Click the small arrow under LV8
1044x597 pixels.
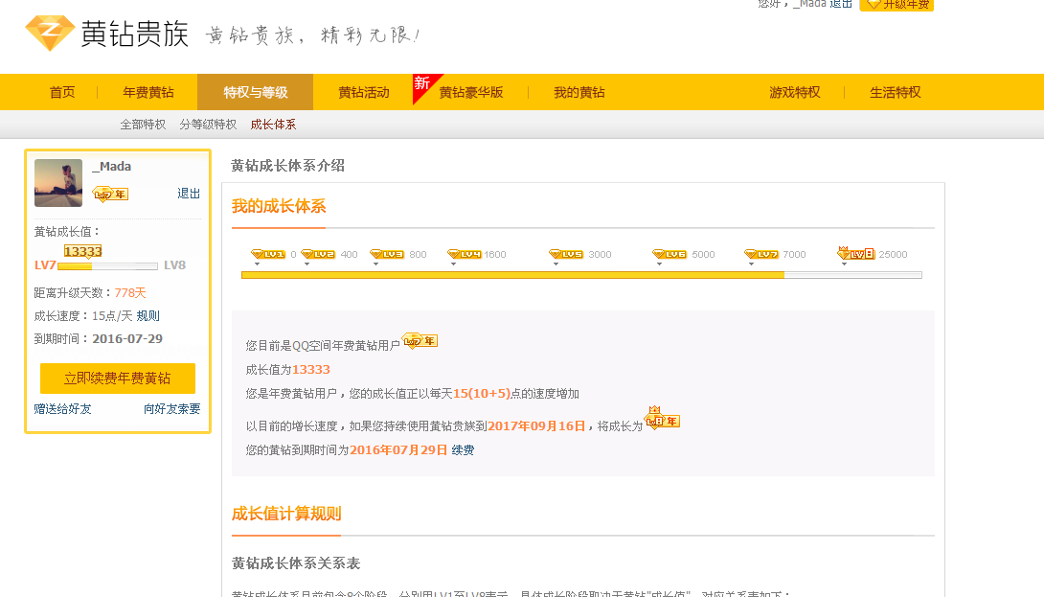pyautogui.click(x=844, y=264)
